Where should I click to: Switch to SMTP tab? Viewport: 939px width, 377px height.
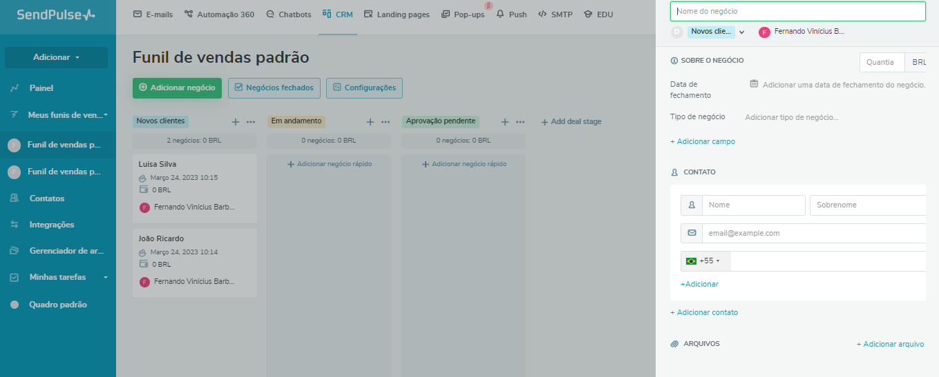click(556, 14)
